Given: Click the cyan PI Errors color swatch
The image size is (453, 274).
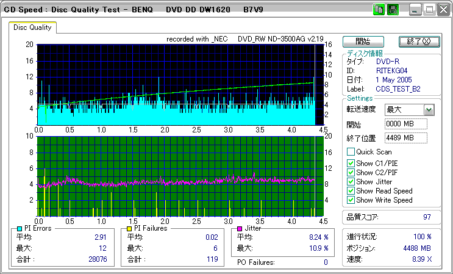Looking at the screenshot, I should click(x=20, y=229).
